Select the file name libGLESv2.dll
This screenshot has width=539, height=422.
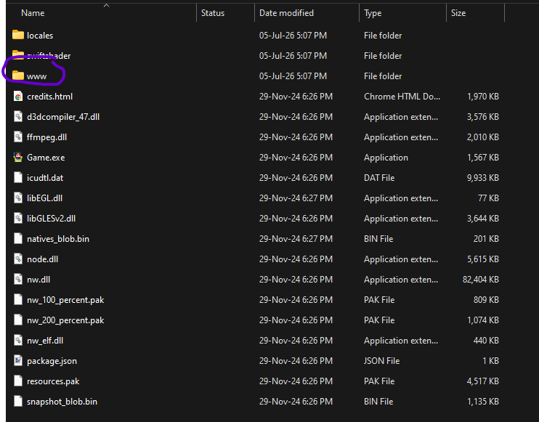tap(52, 219)
